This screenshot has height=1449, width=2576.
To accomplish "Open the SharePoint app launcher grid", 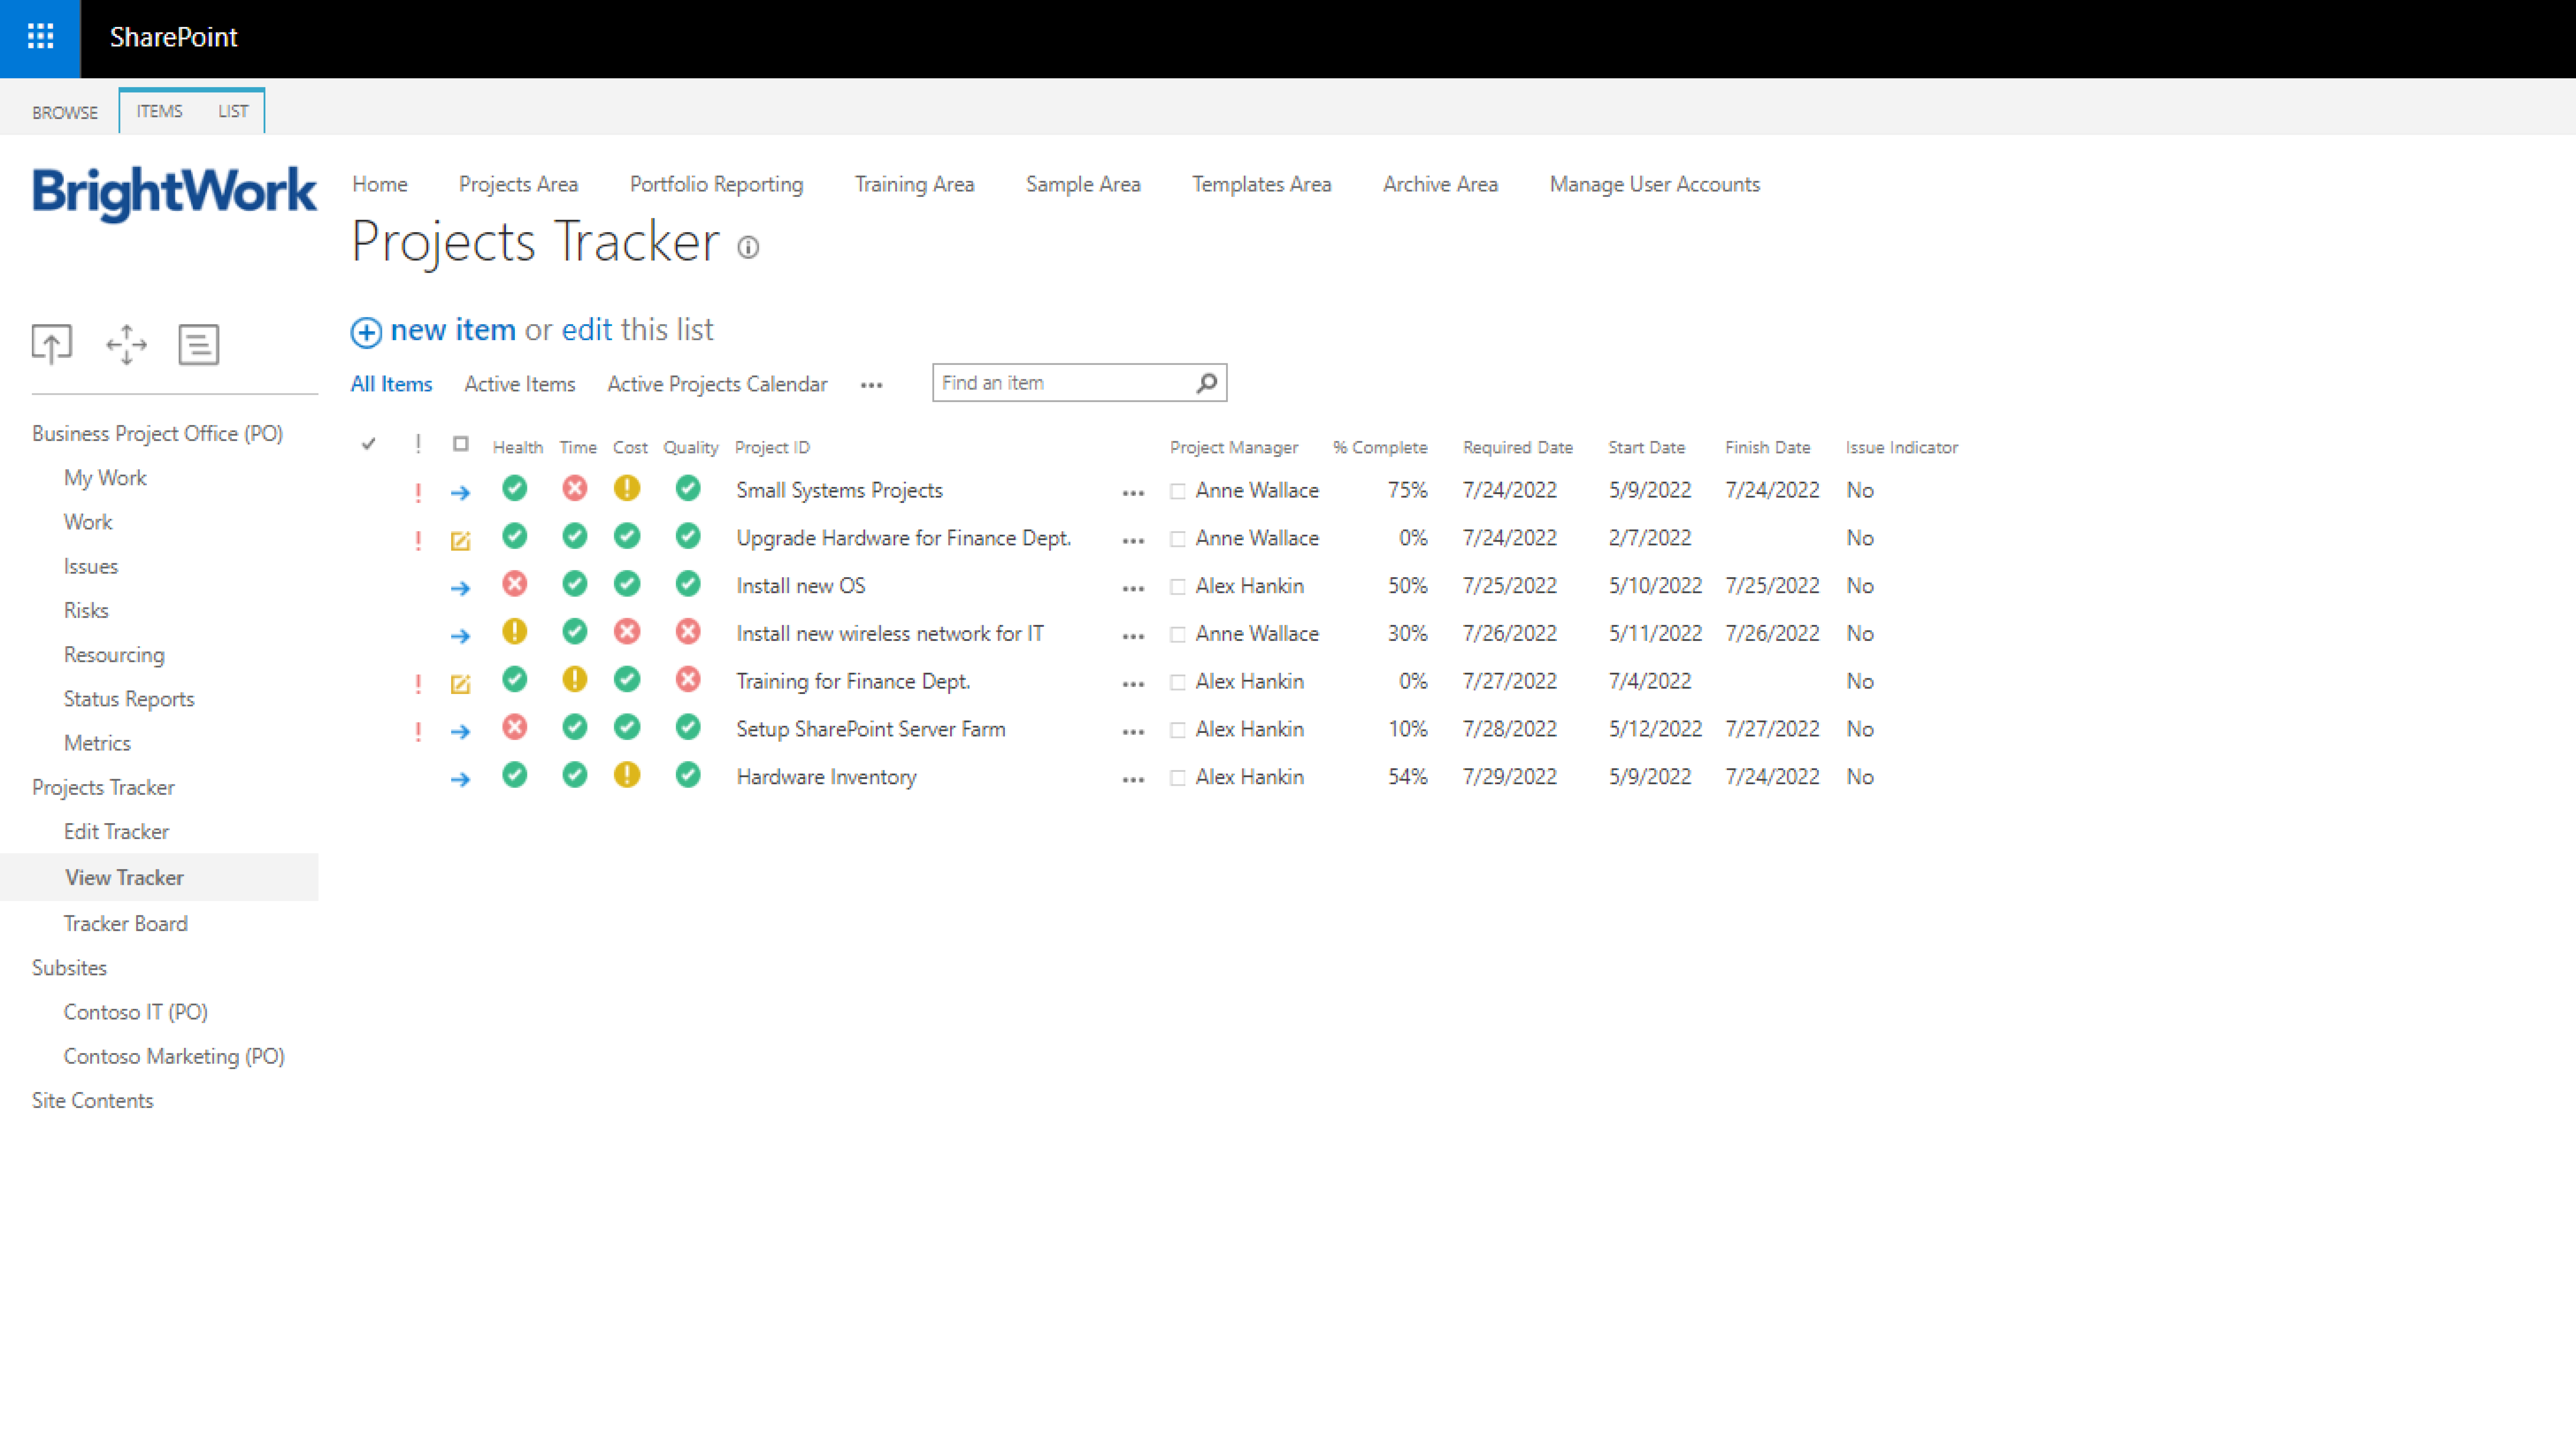I will tap(40, 37).
